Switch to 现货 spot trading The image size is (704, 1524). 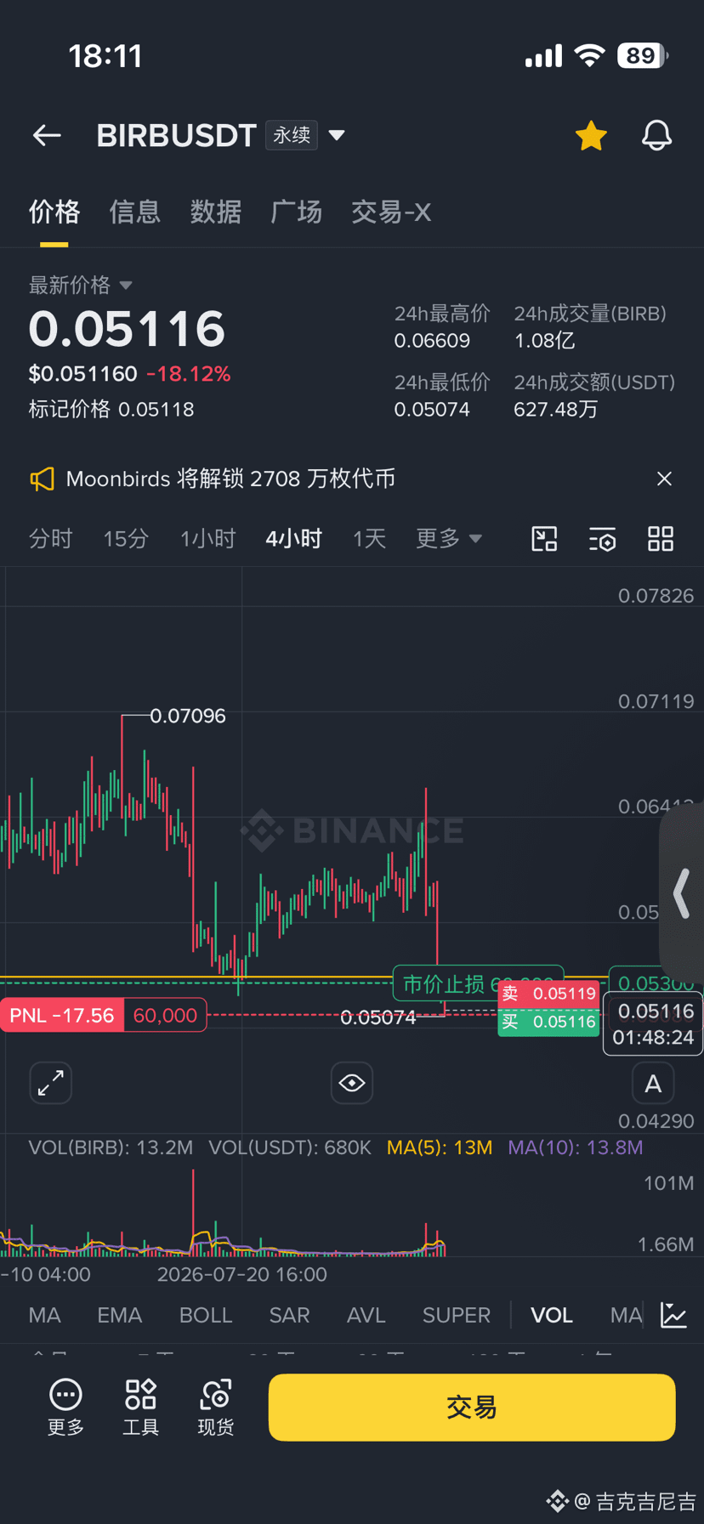215,1408
